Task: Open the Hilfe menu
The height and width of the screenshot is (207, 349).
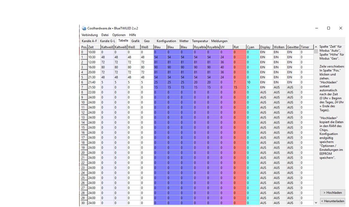Action: coord(132,35)
